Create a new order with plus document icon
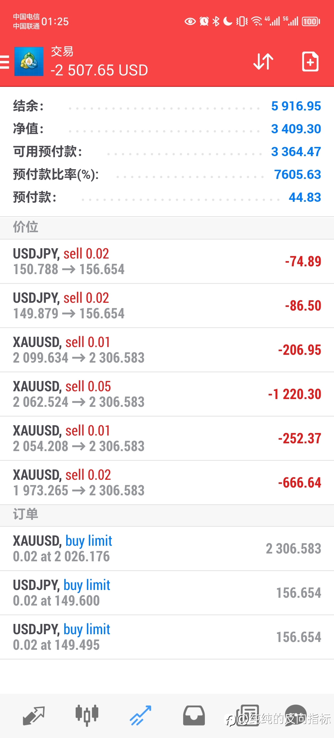Screen dimensions: 334x738 pyautogui.click(x=310, y=61)
